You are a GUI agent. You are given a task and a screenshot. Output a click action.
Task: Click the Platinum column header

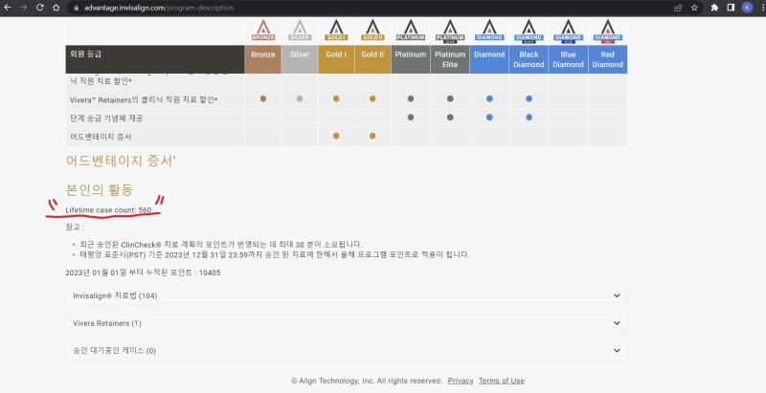coord(411,59)
